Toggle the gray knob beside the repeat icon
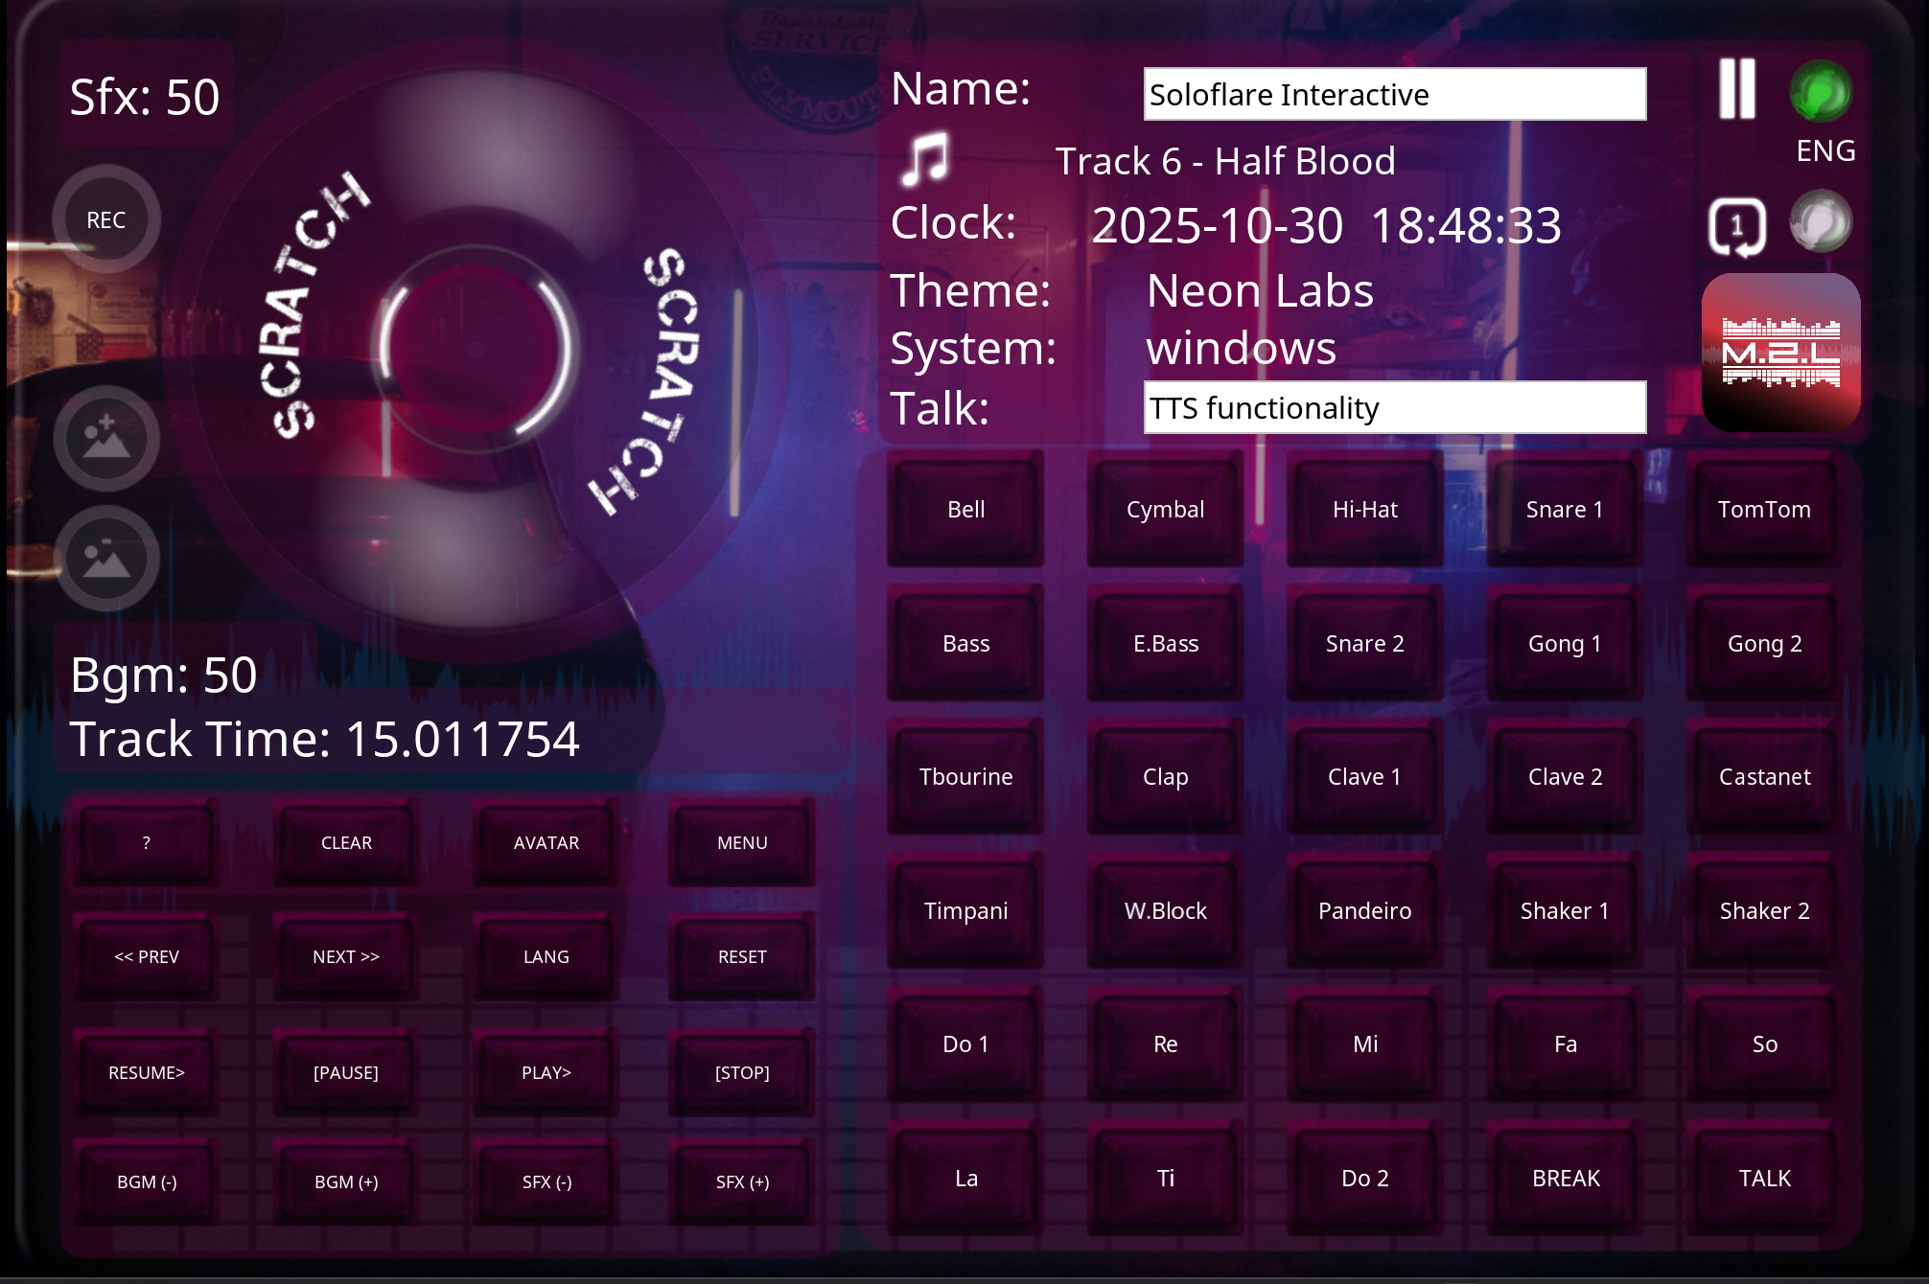Screen dimensions: 1929x1284 [1820, 222]
